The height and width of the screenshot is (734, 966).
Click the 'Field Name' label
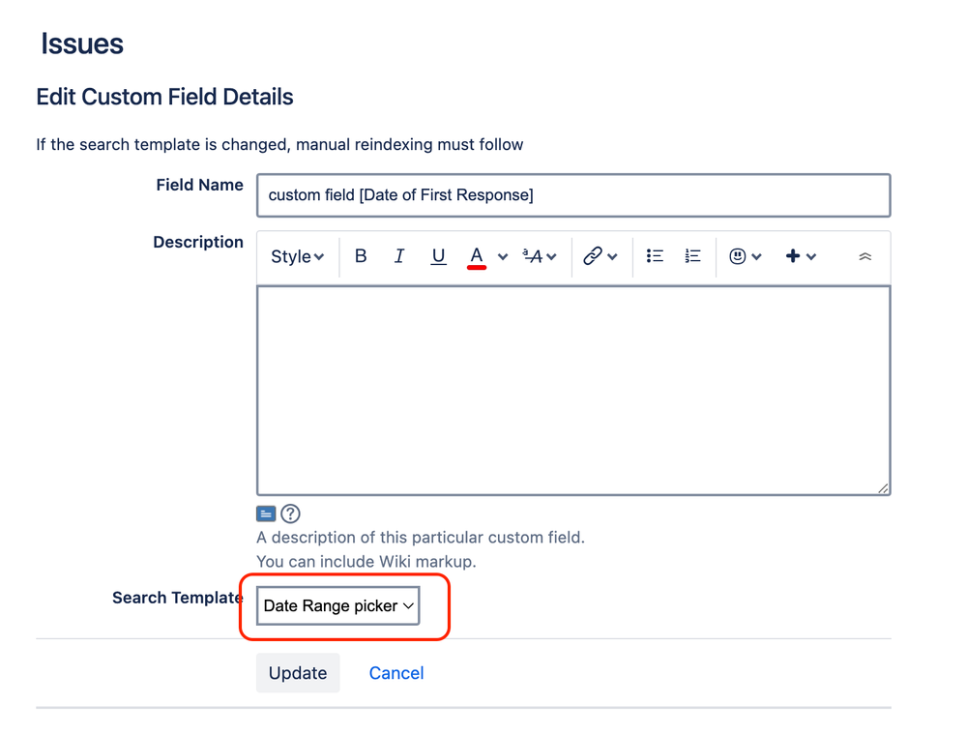point(199,185)
